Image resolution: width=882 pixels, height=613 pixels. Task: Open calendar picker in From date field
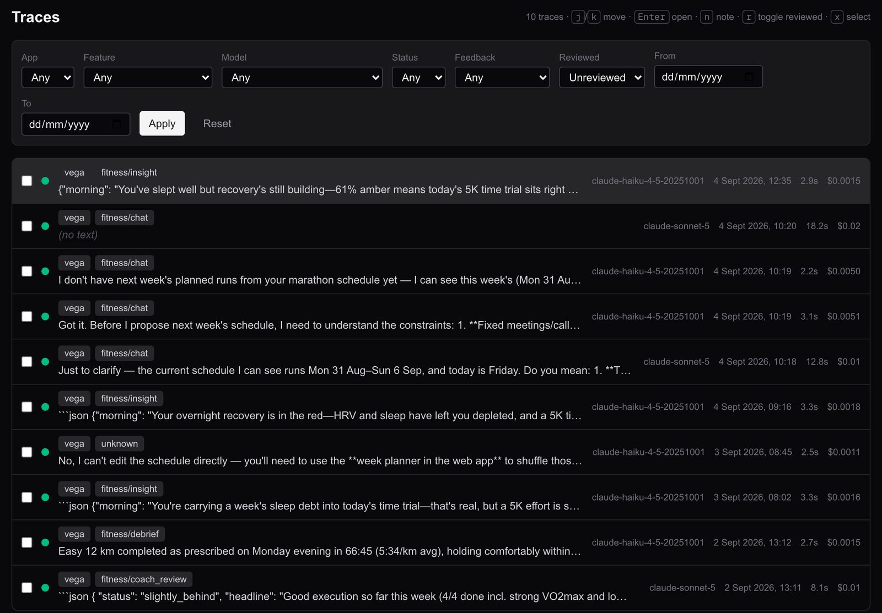(749, 77)
